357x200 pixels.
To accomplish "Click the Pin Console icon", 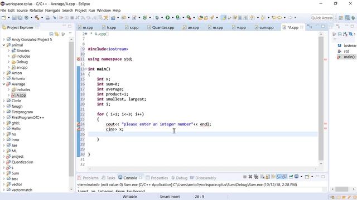I will click(x=291, y=177).
